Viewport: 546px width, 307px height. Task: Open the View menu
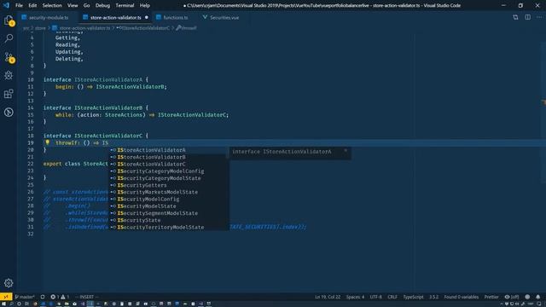(x=73, y=5)
